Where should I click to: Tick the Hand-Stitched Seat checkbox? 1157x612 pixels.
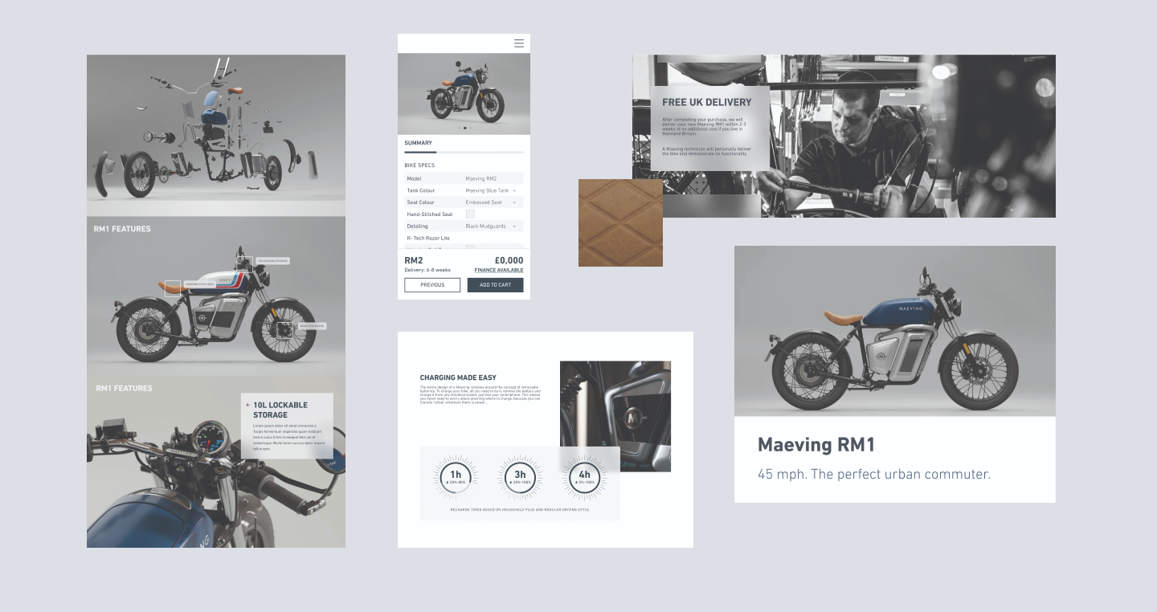[470, 214]
